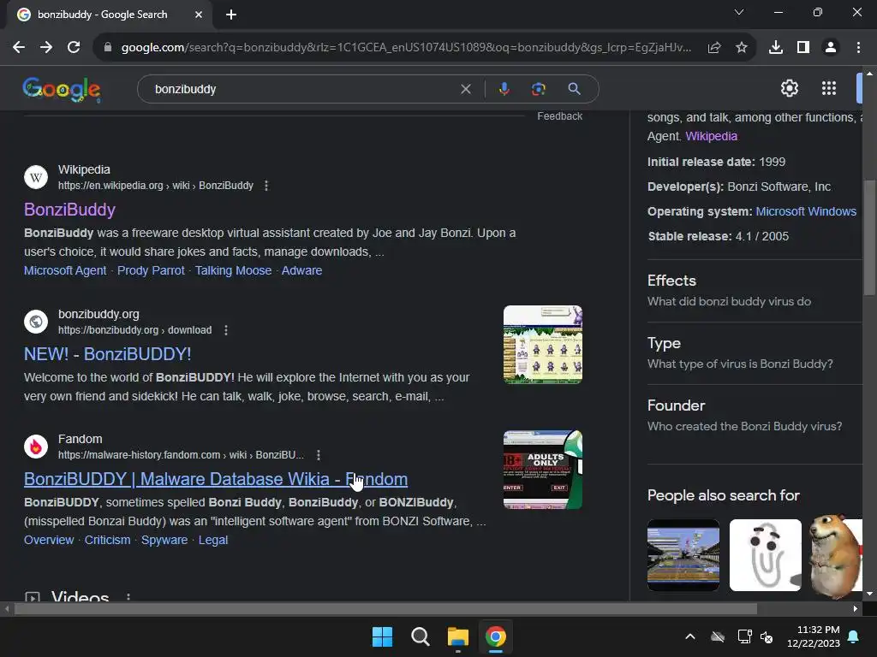Click the address bar URL
The height and width of the screenshot is (657, 877).
[x=406, y=48]
